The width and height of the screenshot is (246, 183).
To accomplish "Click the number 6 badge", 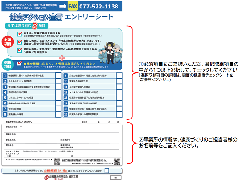I will click(5, 103).
